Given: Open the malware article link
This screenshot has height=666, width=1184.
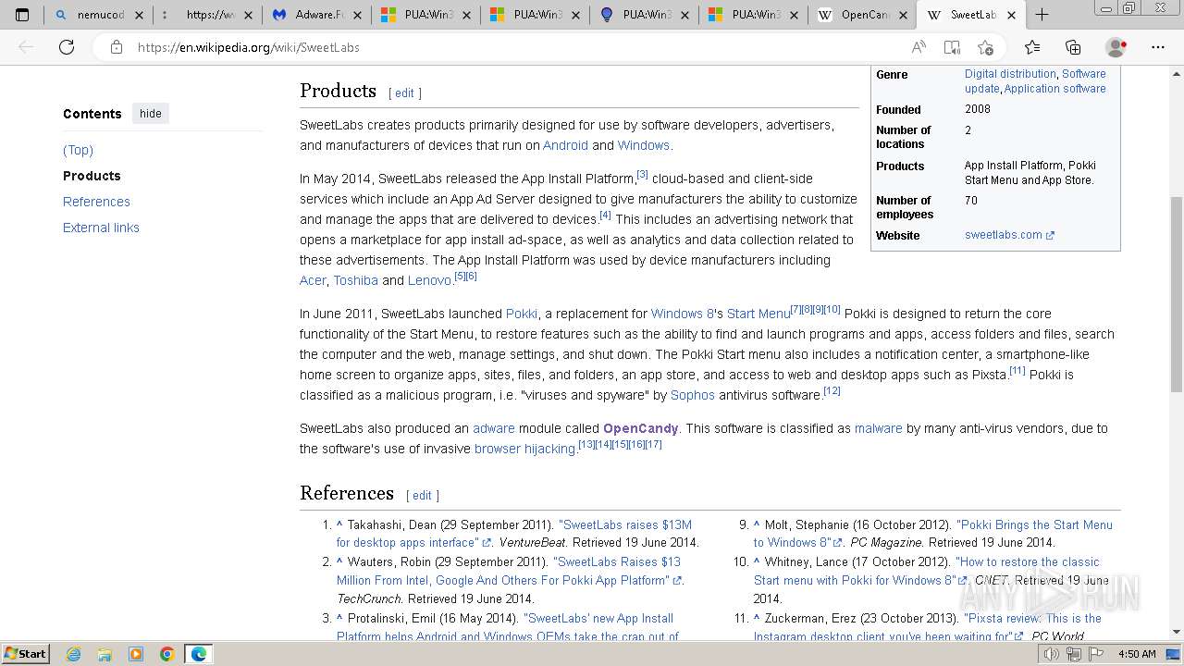Looking at the screenshot, I should click(x=878, y=428).
